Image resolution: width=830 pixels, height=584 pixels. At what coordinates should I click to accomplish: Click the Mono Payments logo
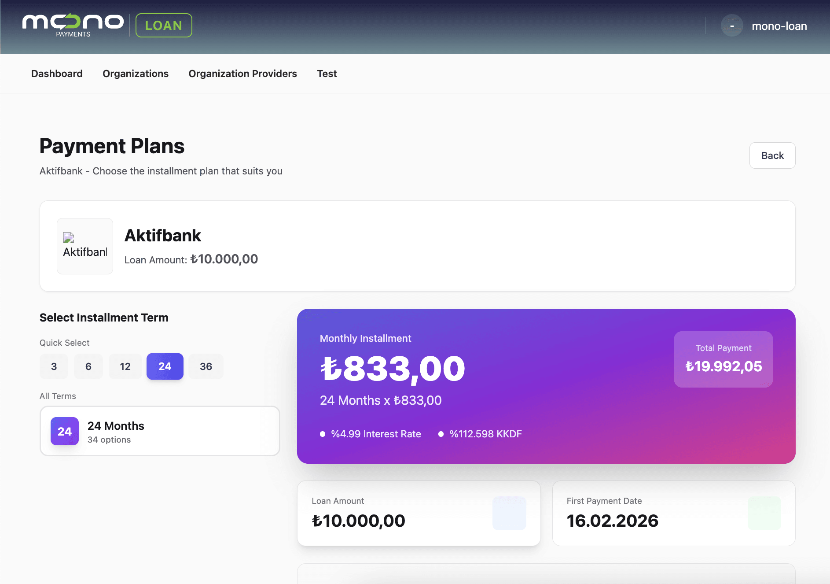coord(73,25)
